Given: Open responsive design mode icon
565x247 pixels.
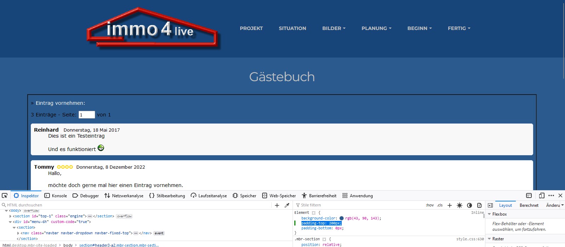Looking at the screenshot, I should coord(542,195).
